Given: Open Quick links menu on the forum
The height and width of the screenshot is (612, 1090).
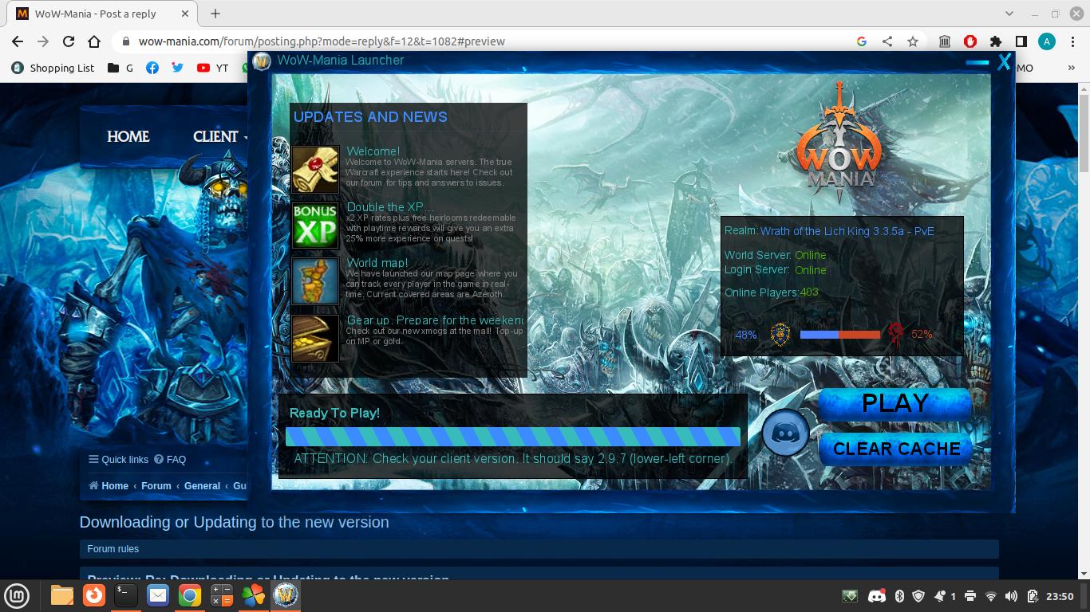Looking at the screenshot, I should coord(118,459).
